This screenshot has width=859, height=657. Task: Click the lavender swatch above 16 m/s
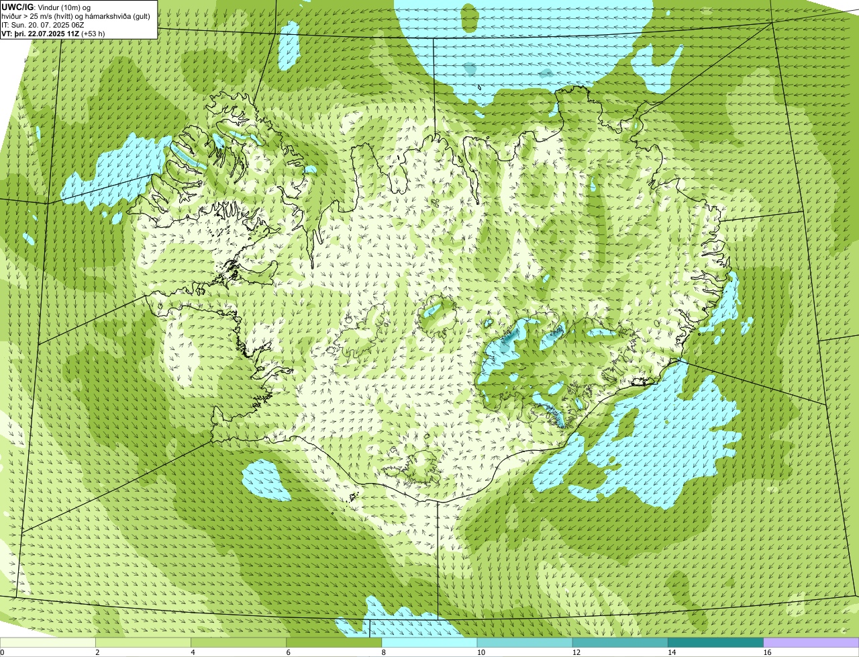(811, 642)
